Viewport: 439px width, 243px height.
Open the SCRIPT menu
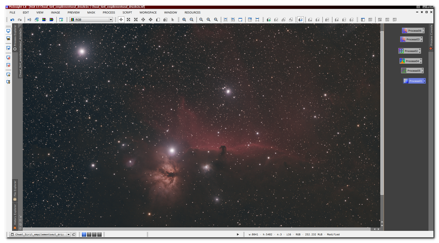127,12
